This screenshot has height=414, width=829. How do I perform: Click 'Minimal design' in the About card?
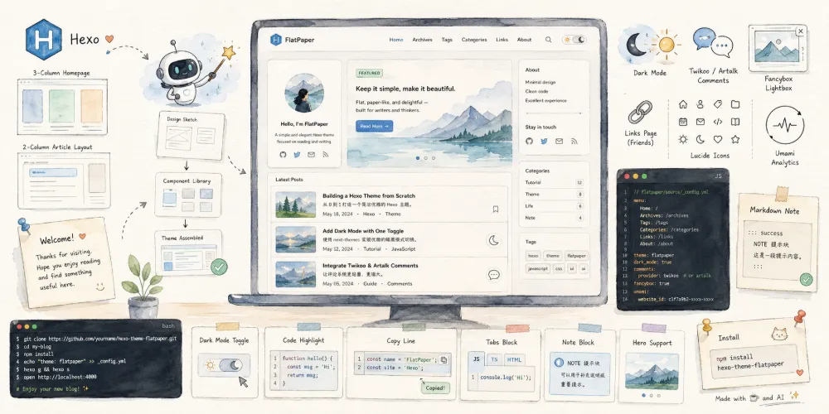[541, 82]
